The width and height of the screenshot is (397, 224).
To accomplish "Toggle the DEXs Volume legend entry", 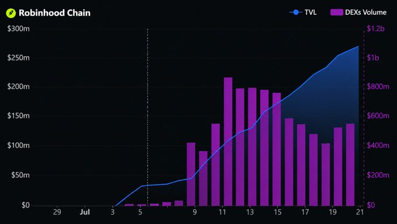I will [358, 12].
